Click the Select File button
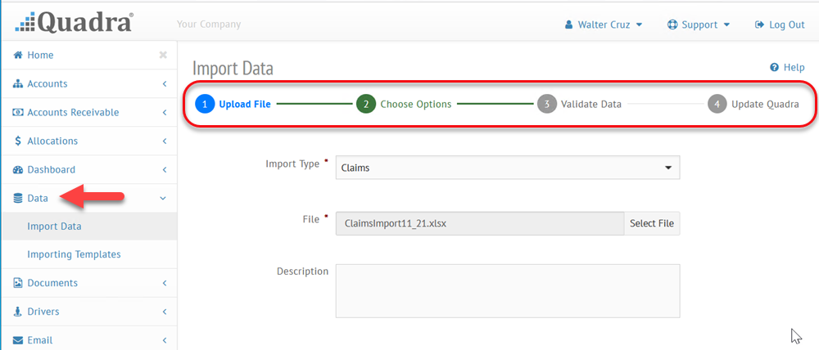 pos(652,223)
